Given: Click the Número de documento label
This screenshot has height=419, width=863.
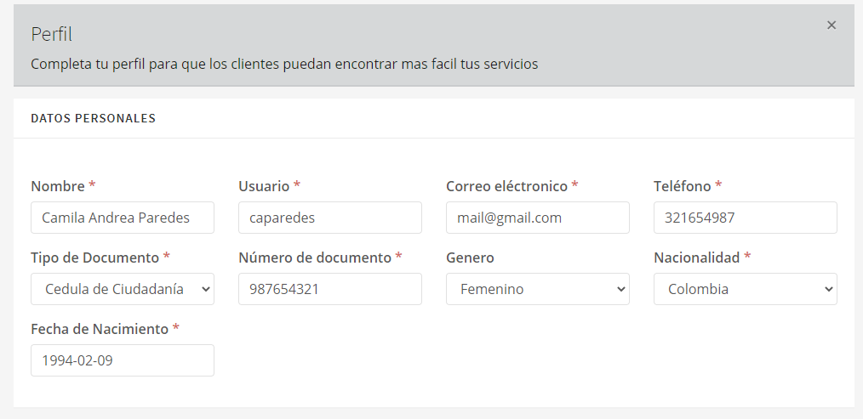Looking at the screenshot, I should (314, 258).
